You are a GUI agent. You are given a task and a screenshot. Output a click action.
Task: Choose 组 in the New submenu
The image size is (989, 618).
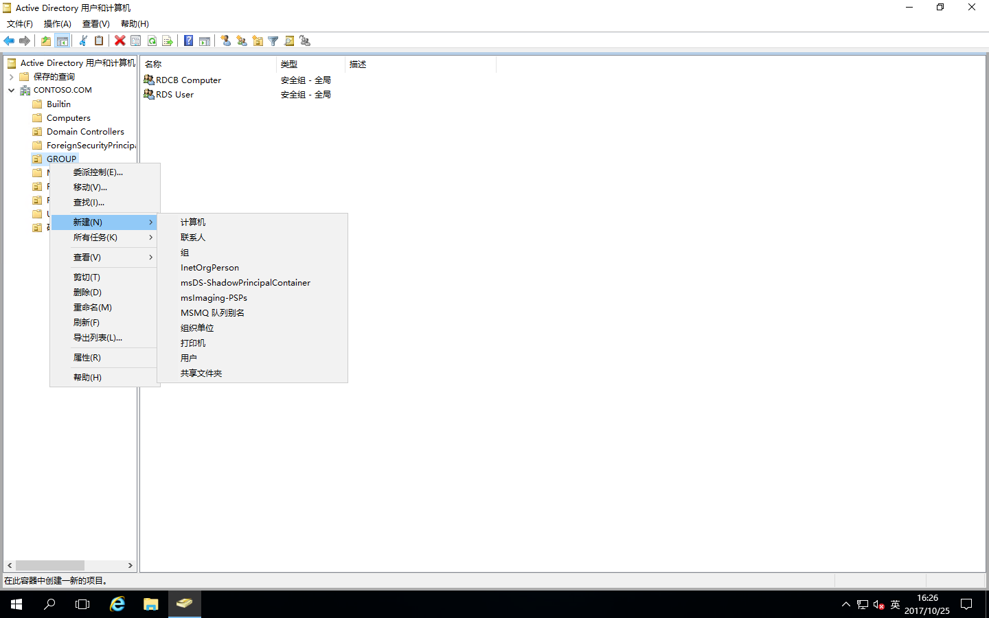pos(252,253)
